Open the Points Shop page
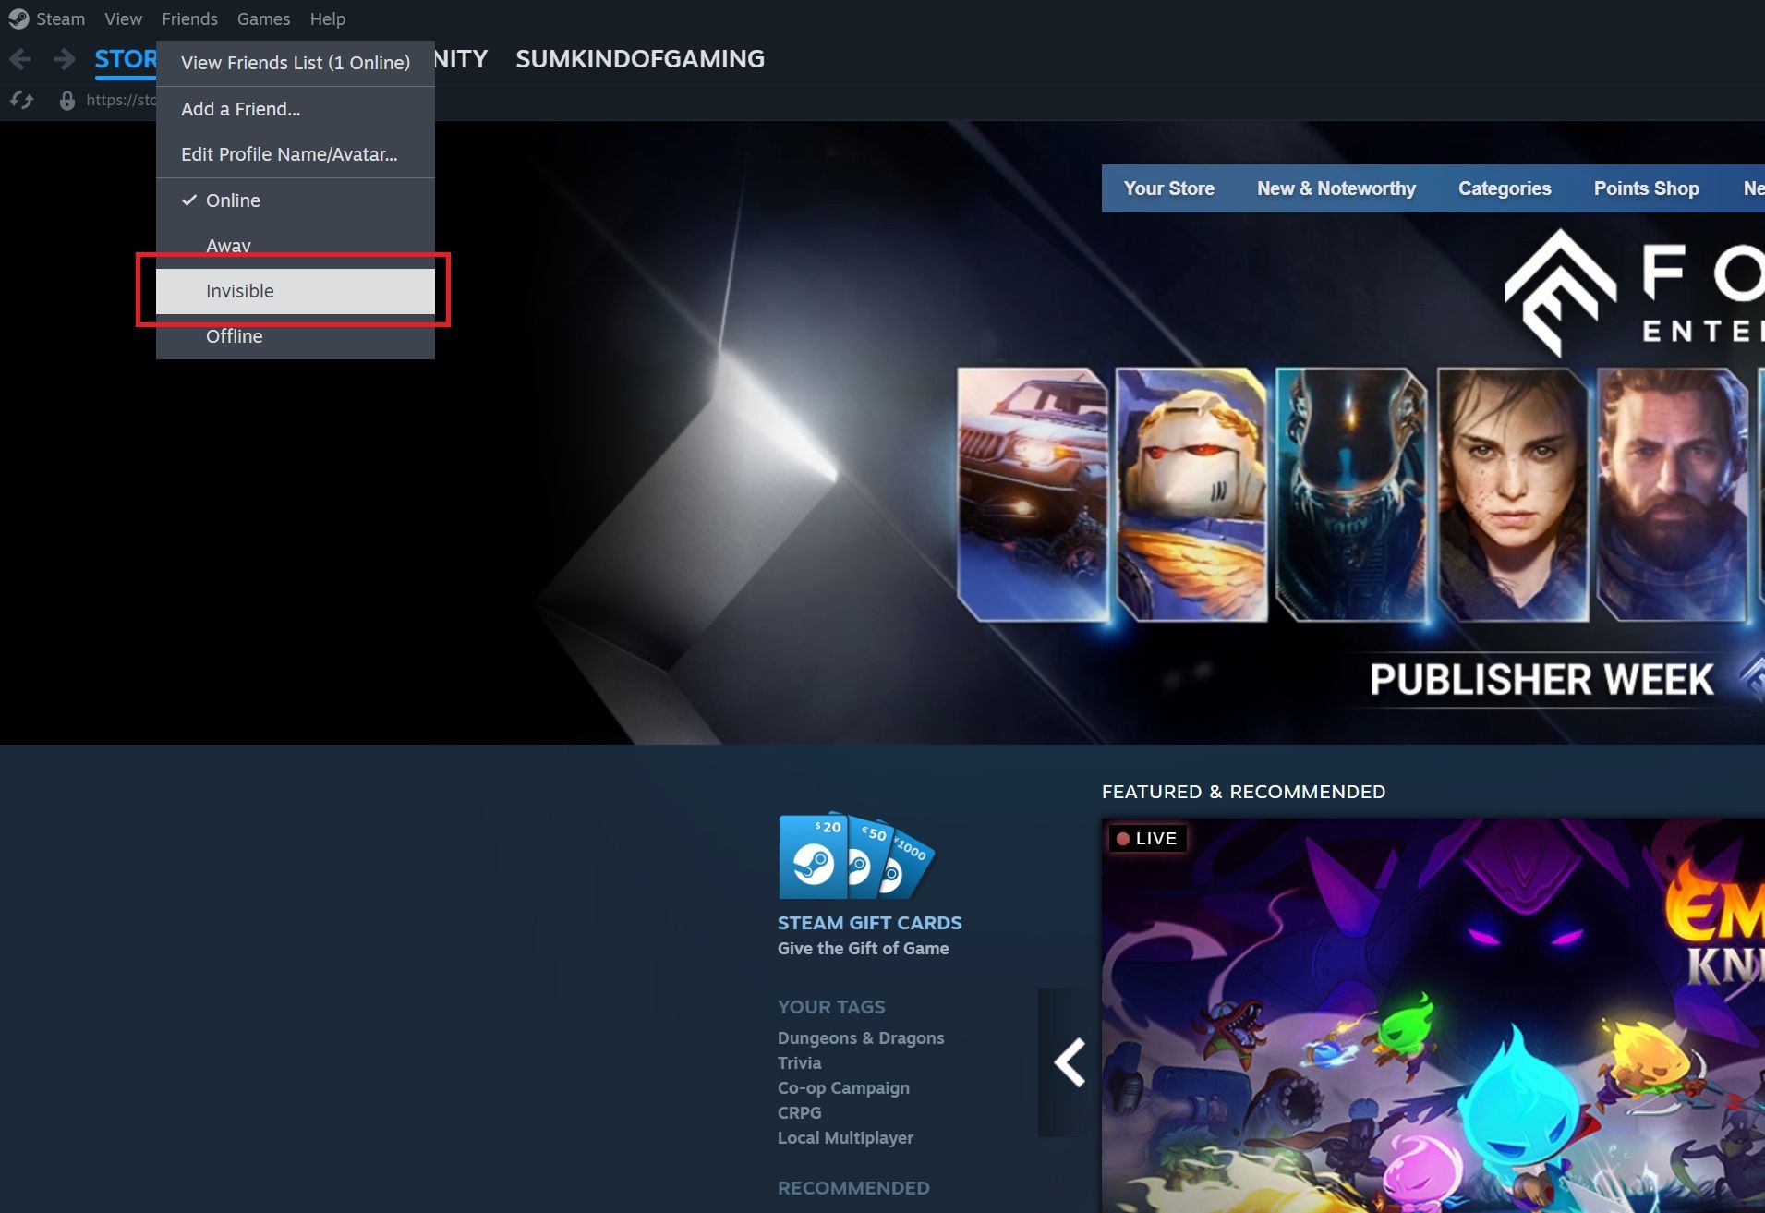Viewport: 1765px width, 1213px height. tap(1645, 188)
